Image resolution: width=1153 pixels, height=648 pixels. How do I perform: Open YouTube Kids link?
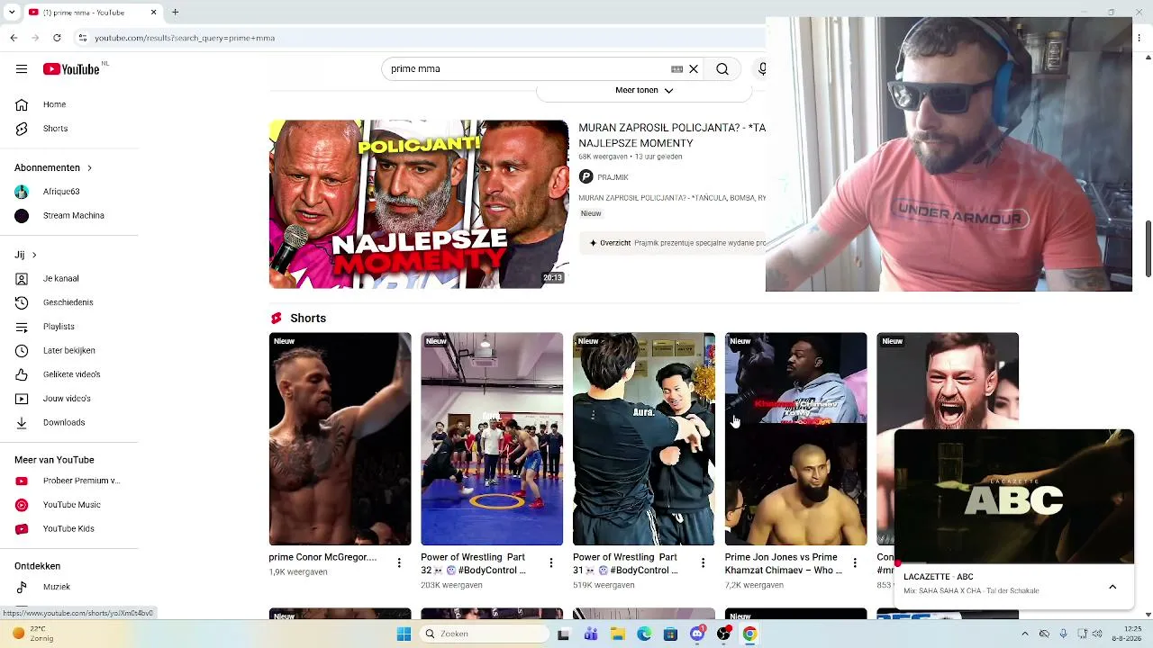point(69,529)
